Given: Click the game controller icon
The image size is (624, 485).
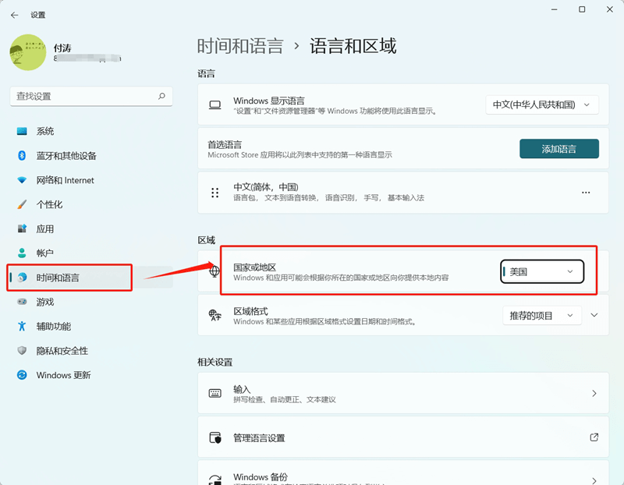Looking at the screenshot, I should (22, 302).
